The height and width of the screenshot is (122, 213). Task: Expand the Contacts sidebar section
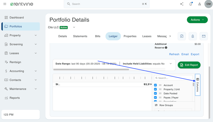(36, 80)
